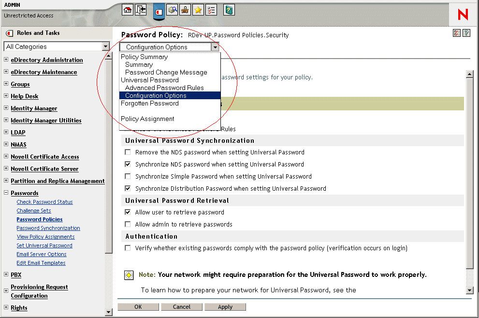
Task: Collapse the Passwords role section
Action: pyautogui.click(x=6, y=193)
